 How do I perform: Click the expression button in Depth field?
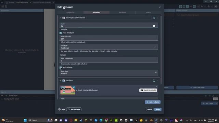[154, 26]
